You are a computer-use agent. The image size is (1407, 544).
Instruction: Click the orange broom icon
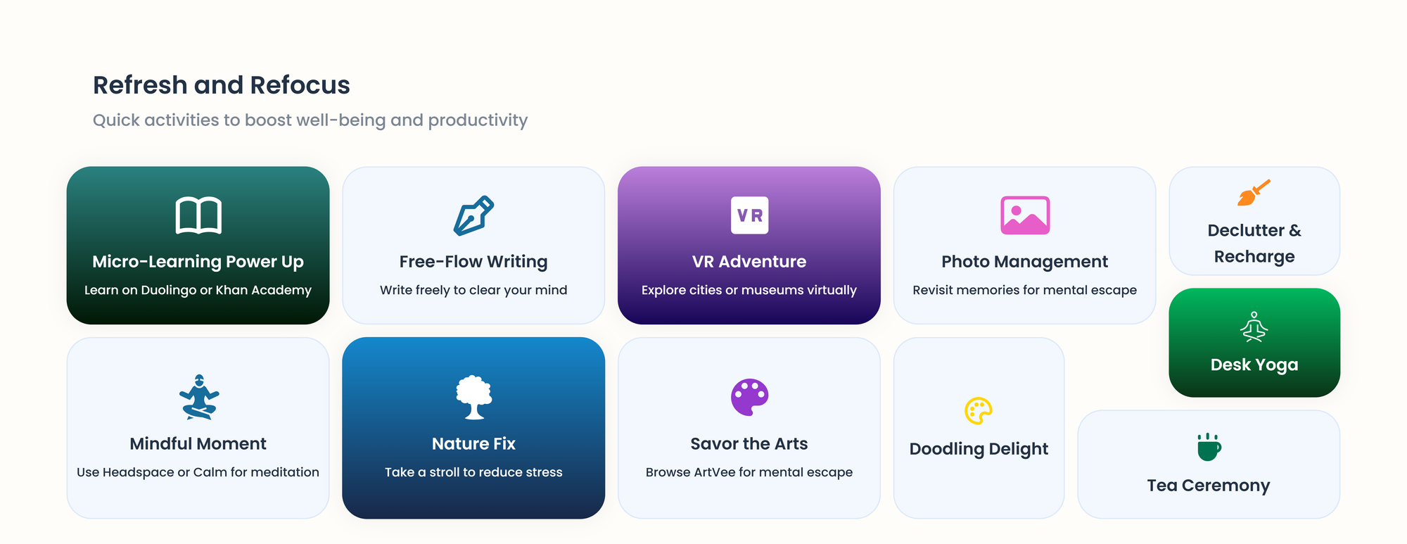1254,193
